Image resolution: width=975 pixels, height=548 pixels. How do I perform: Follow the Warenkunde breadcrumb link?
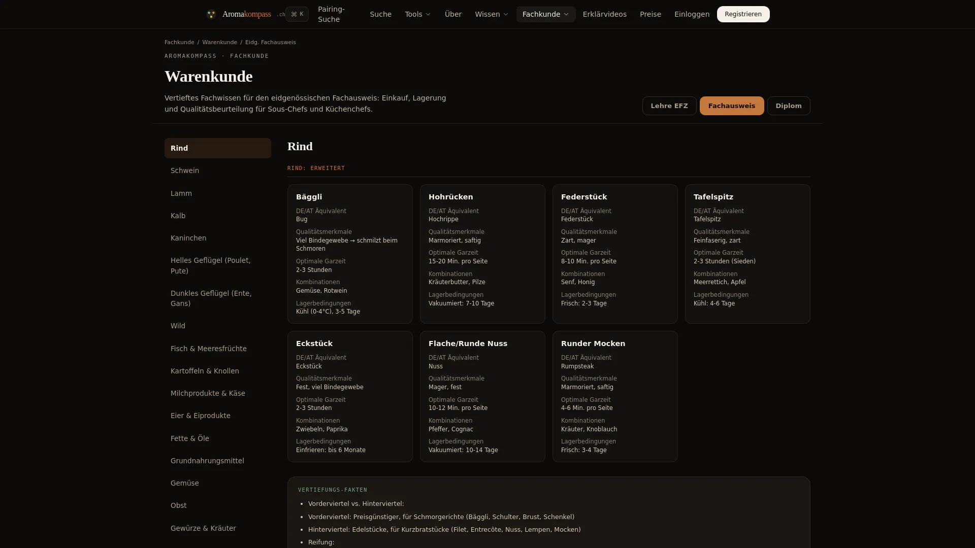click(219, 43)
